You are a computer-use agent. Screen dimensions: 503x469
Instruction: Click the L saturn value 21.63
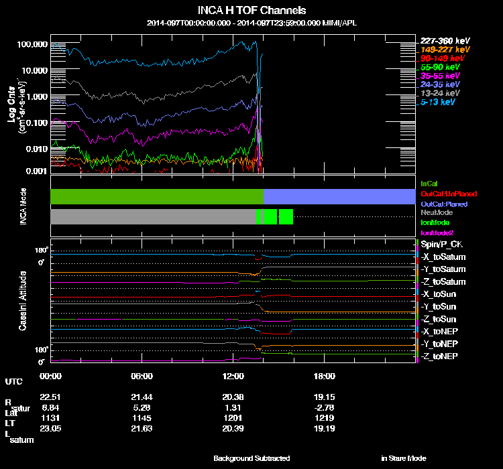tap(142, 428)
